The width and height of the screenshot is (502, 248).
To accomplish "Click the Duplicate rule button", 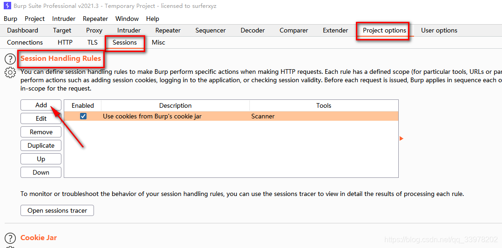I will 41,145.
